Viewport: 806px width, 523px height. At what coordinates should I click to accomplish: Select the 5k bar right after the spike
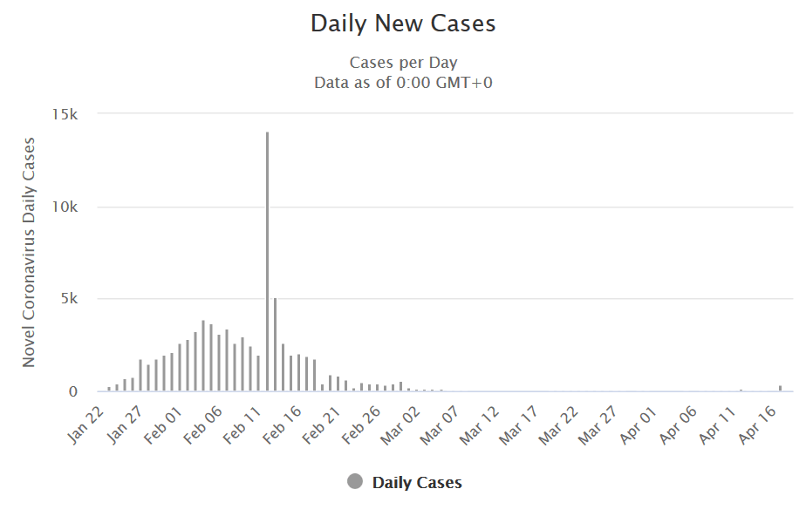[275, 344]
